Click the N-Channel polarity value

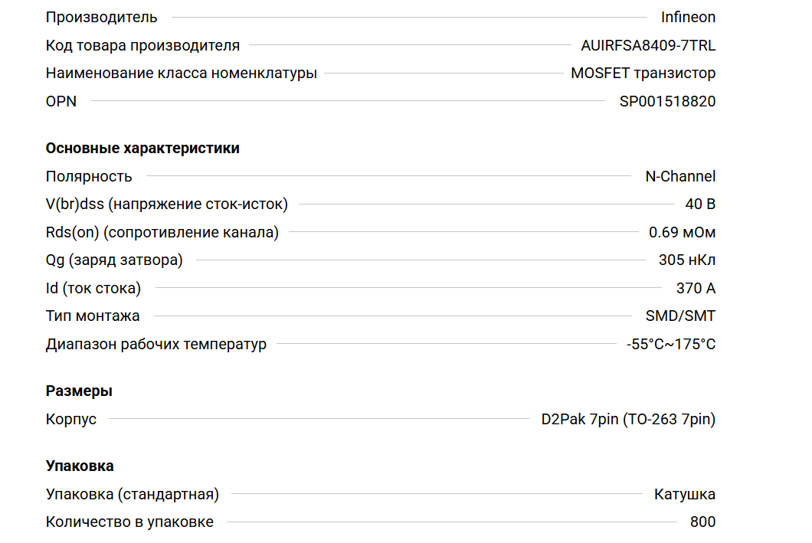tap(680, 176)
